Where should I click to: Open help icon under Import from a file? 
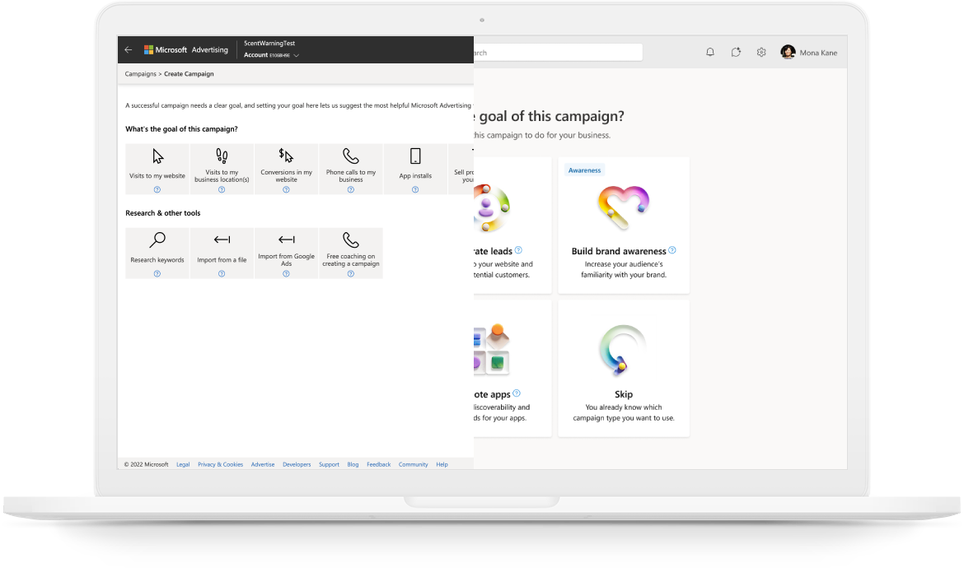[x=222, y=274]
